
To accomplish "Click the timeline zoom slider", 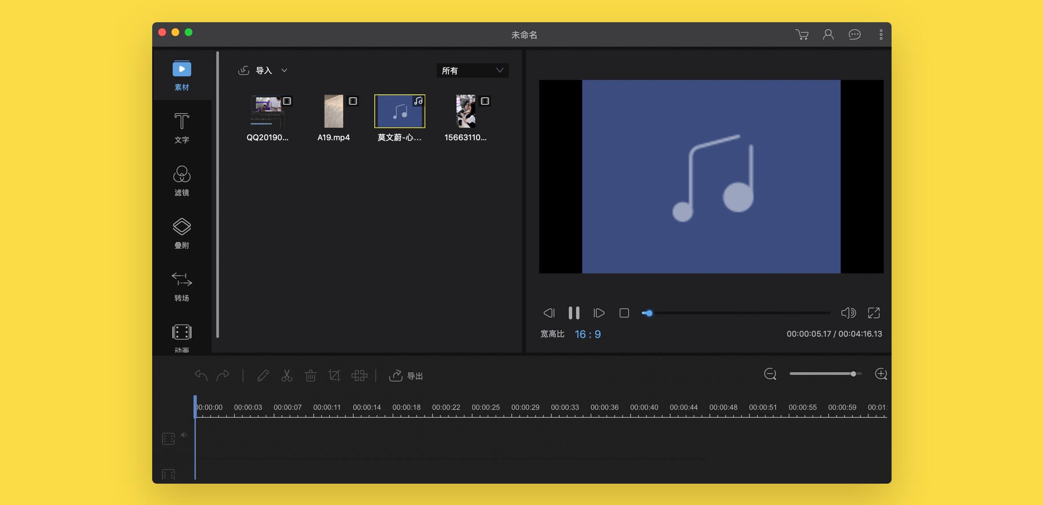I will 825,374.
